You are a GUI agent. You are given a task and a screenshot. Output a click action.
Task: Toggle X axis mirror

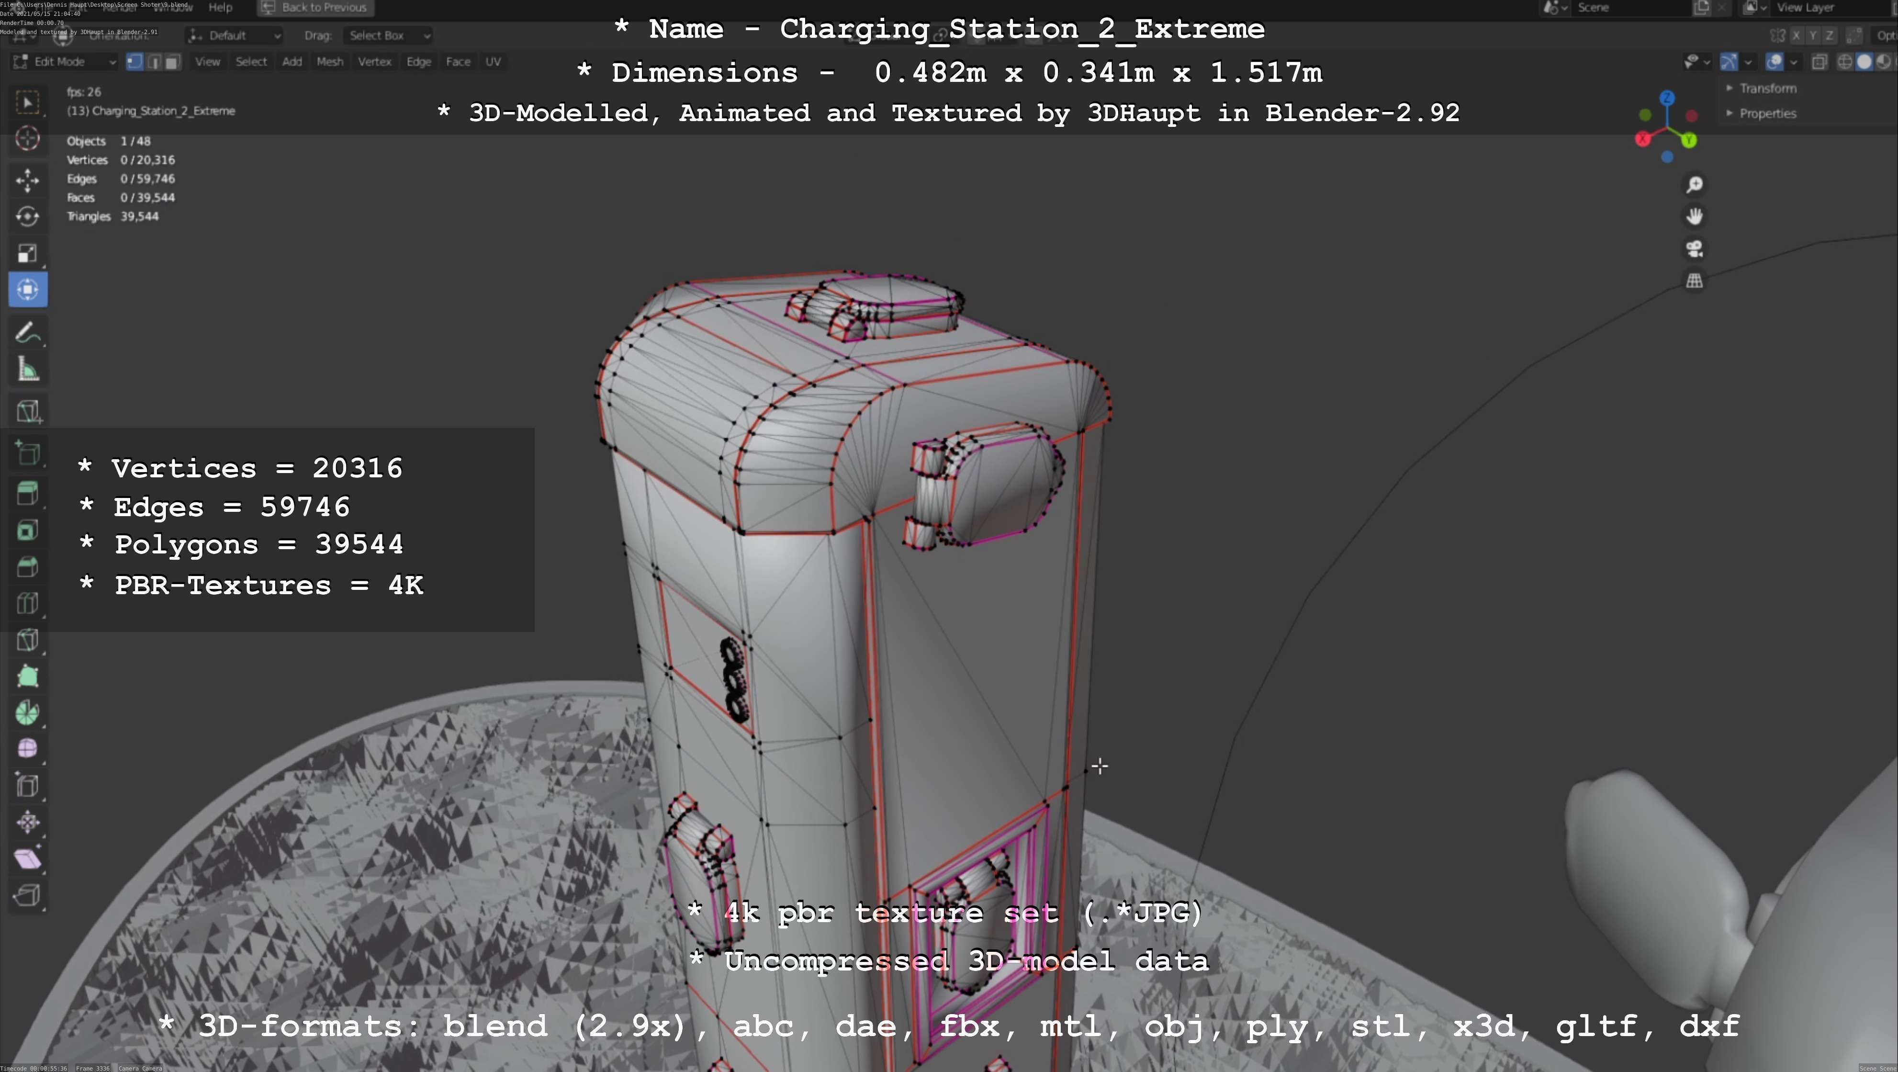1797,35
